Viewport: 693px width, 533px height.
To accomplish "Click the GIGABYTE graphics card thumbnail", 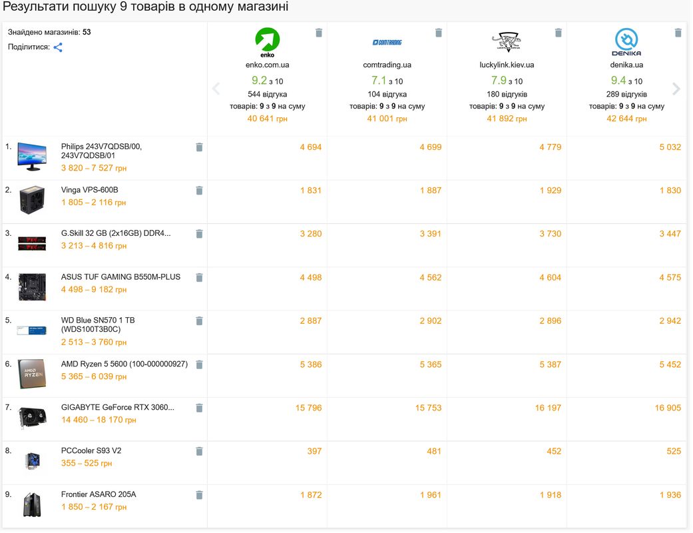I will pos(32,418).
